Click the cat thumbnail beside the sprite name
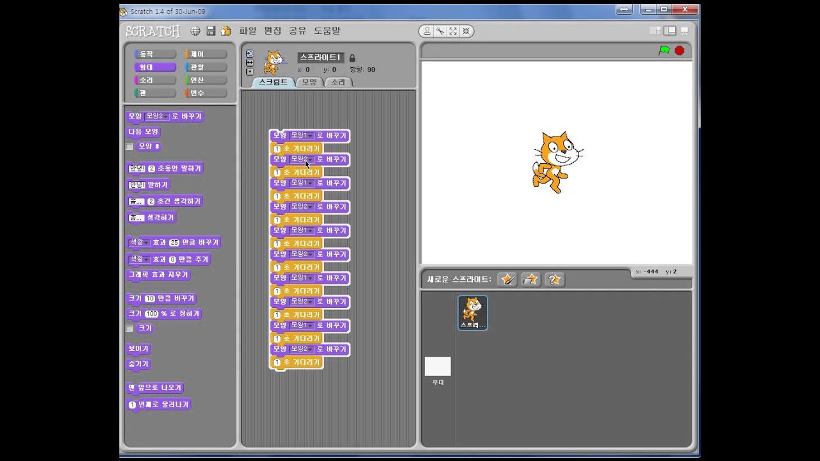This screenshot has height=461, width=820. tap(275, 63)
